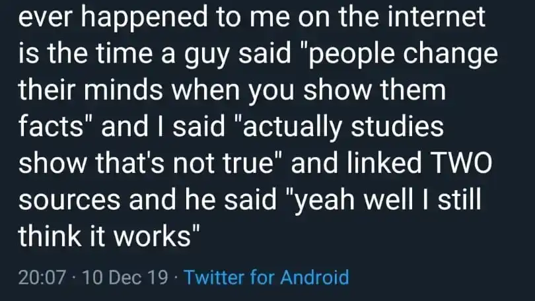
Task: Click the phrase "when you show them"
Action: click(x=309, y=91)
